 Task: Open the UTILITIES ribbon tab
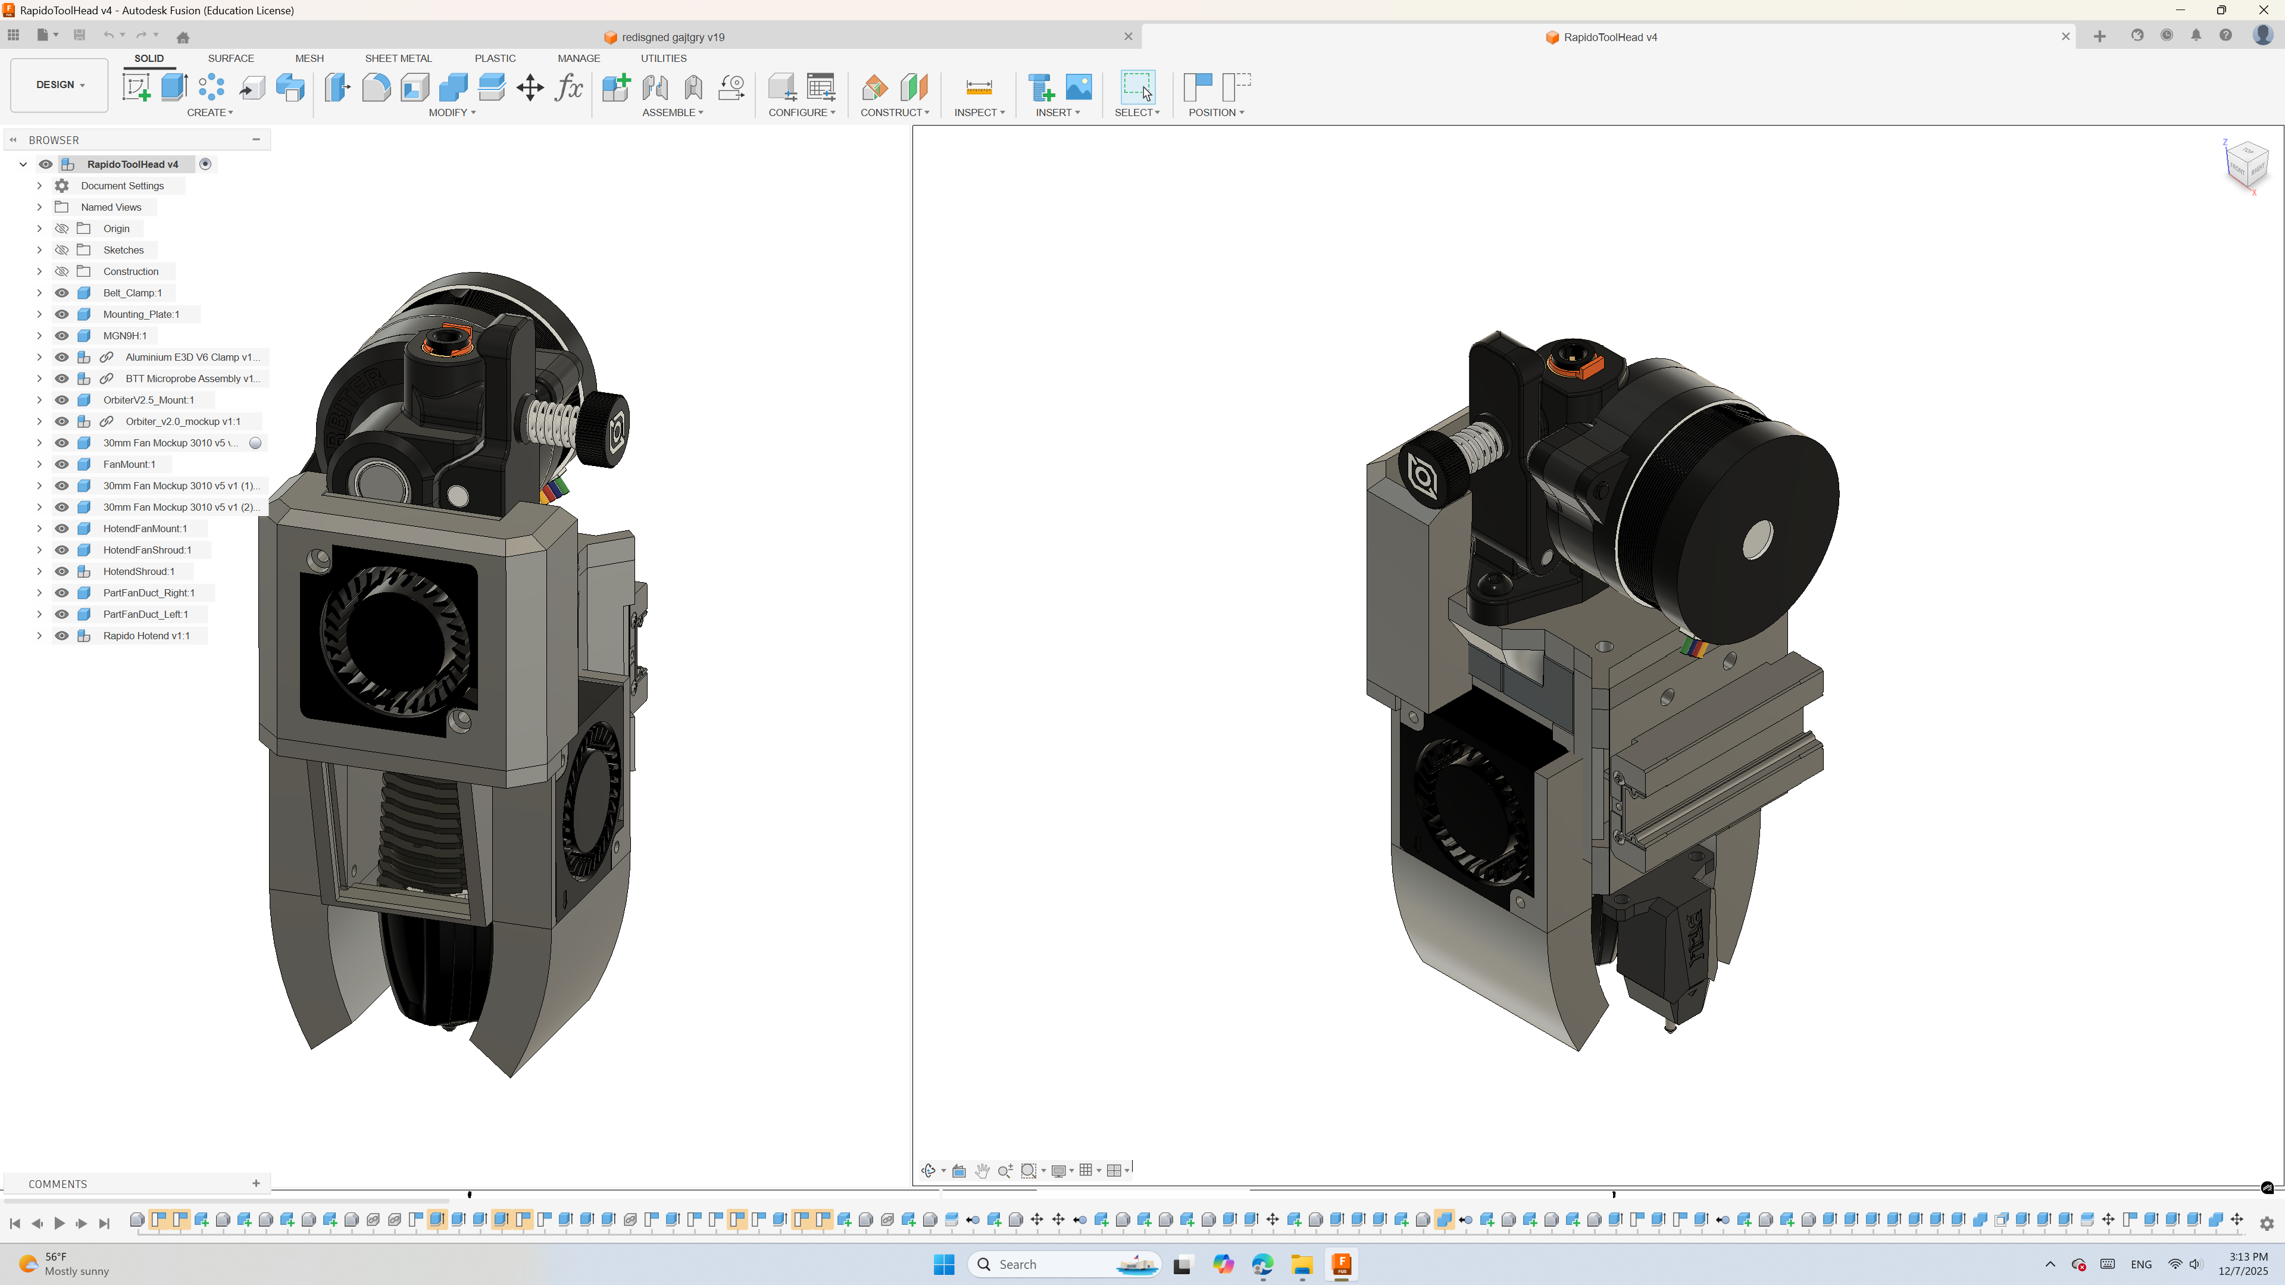point(662,58)
